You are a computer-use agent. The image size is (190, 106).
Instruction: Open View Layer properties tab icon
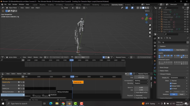[x=155, y=49]
